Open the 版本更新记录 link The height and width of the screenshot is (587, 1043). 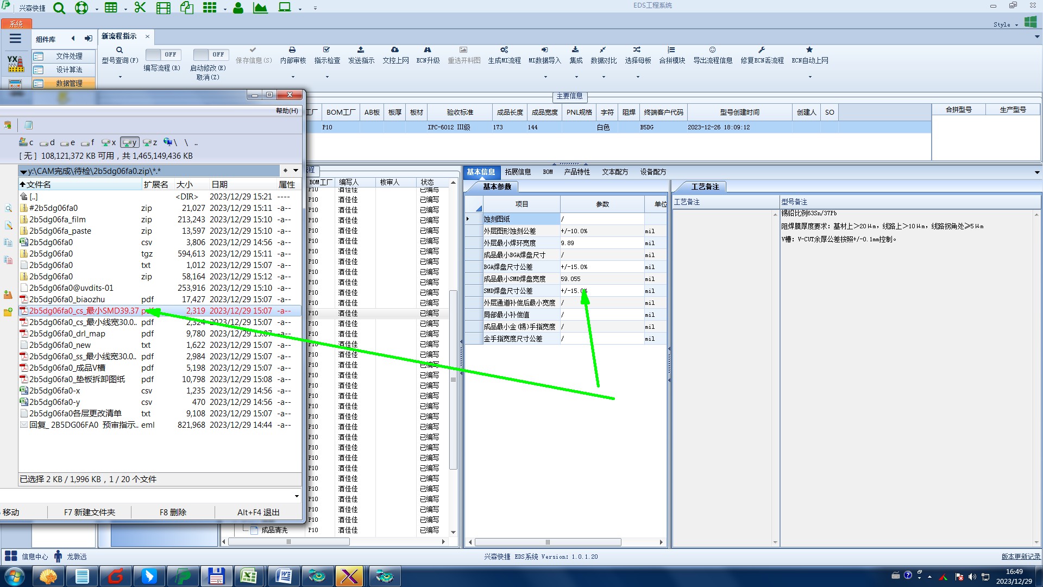click(x=1020, y=557)
